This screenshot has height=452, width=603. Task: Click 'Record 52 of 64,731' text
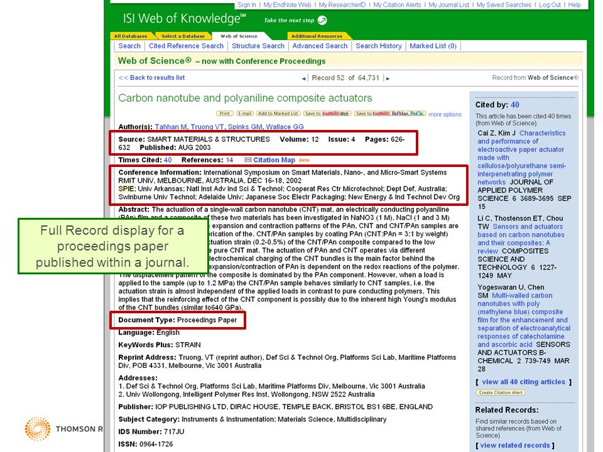tap(345, 78)
